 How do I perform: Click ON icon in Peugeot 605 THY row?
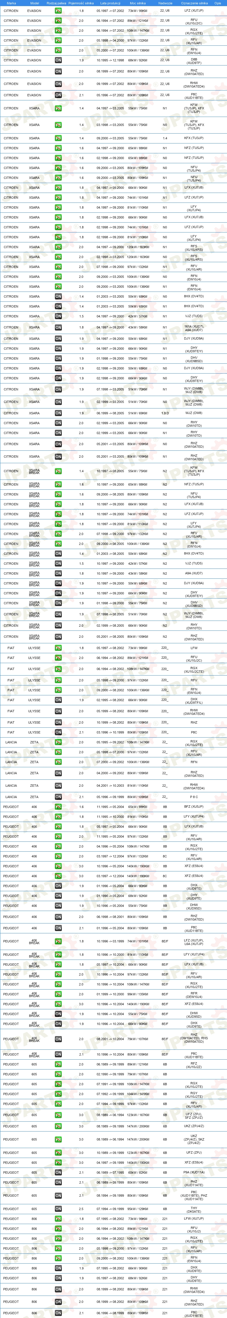point(58,1209)
